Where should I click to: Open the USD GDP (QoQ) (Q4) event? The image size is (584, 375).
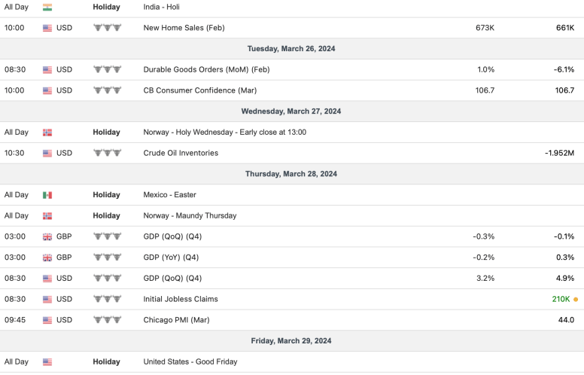(x=172, y=278)
